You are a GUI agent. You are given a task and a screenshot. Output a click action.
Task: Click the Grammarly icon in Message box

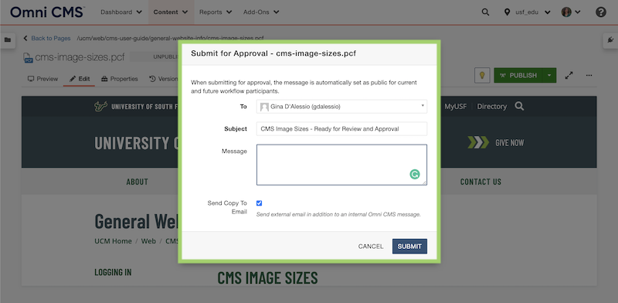coord(415,175)
